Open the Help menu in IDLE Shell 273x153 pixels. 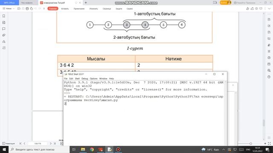(111, 79)
